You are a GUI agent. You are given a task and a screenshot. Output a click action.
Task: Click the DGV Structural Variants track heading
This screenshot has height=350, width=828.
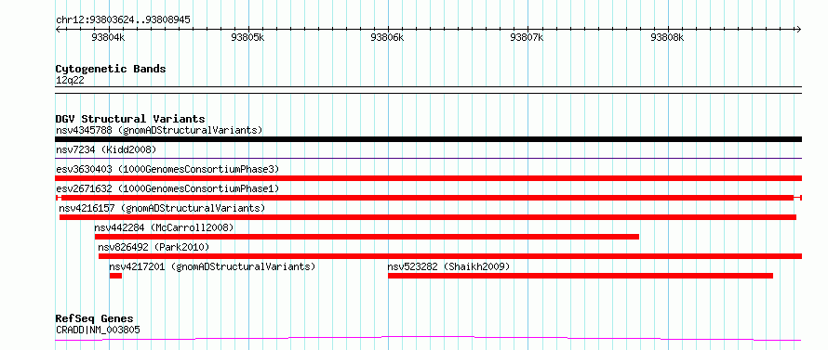pos(130,119)
